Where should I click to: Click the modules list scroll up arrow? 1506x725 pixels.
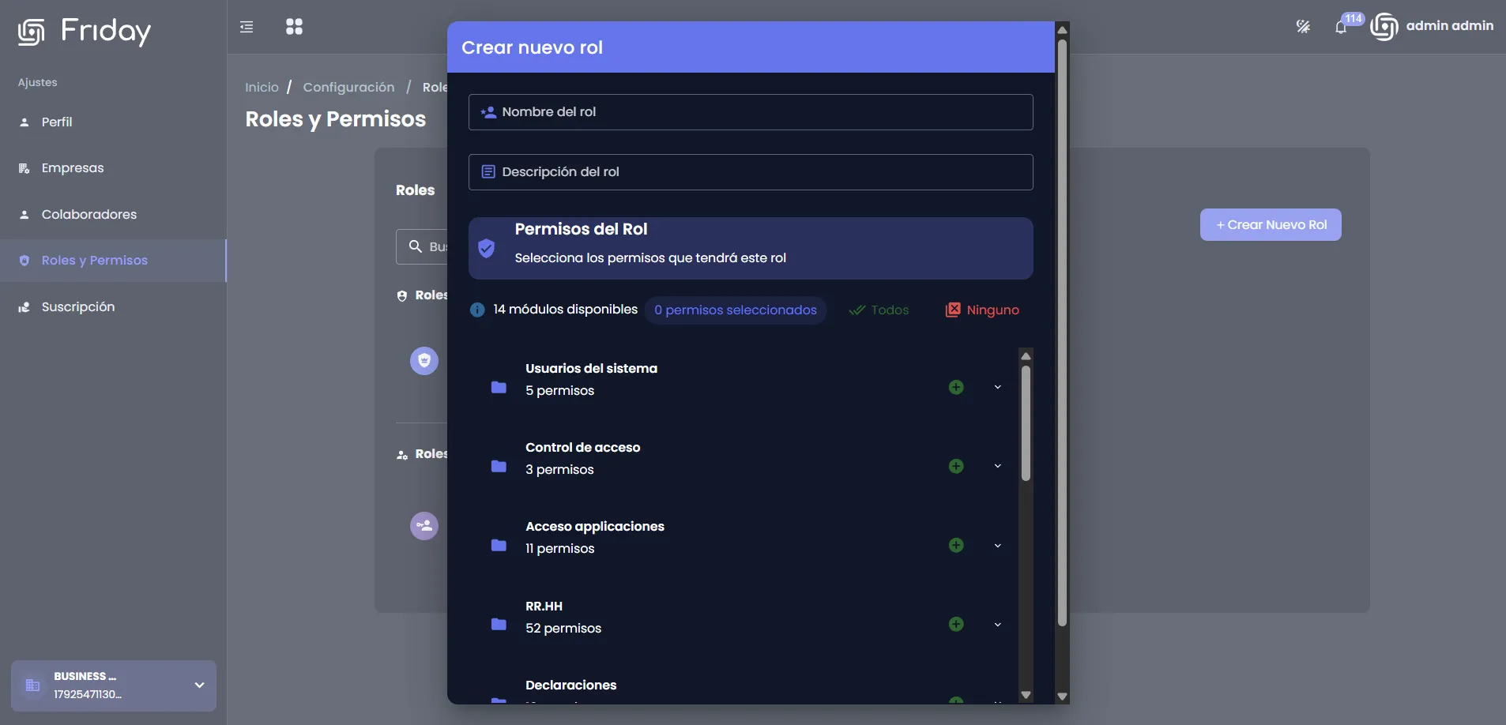pyautogui.click(x=1026, y=355)
